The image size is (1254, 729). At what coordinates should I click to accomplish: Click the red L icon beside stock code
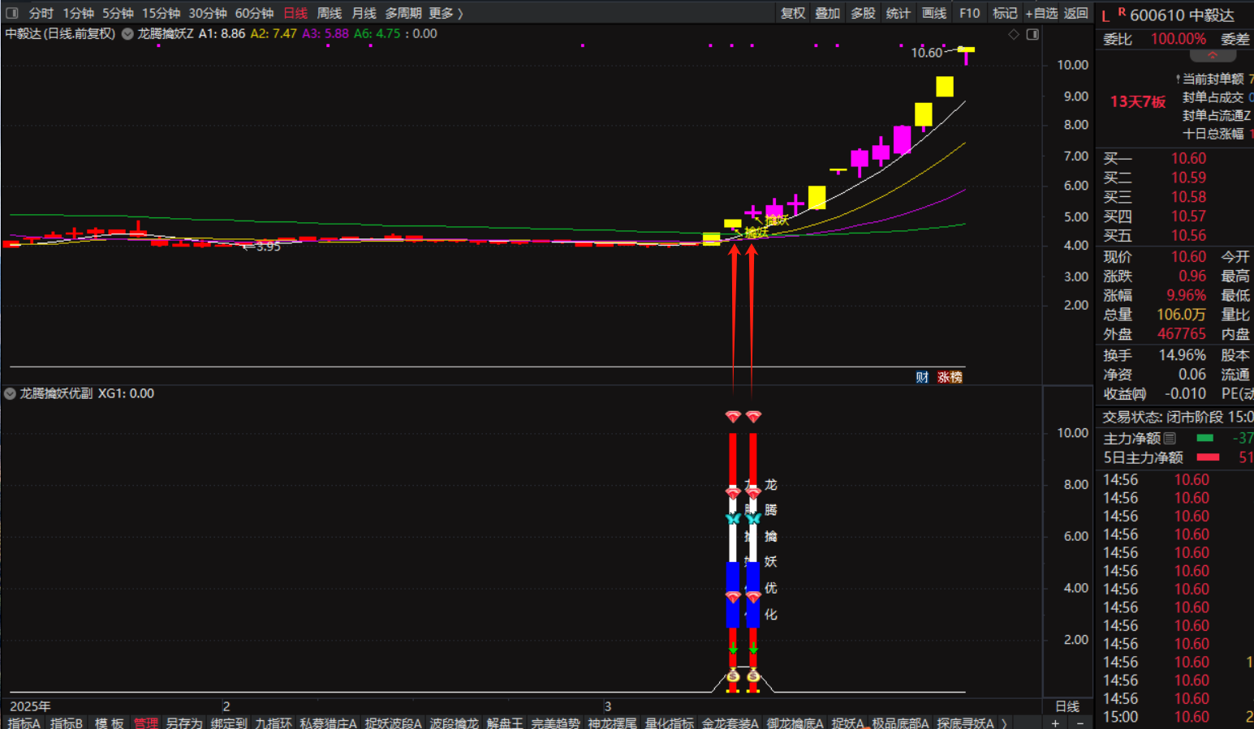1105,16
